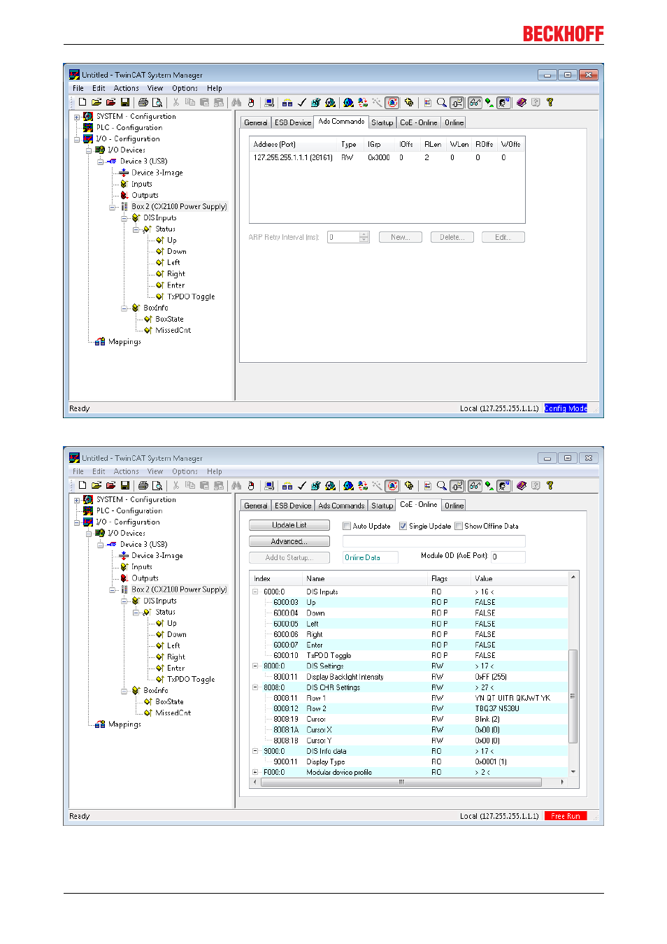Click the purple book icon in top window toolbar

(522, 102)
